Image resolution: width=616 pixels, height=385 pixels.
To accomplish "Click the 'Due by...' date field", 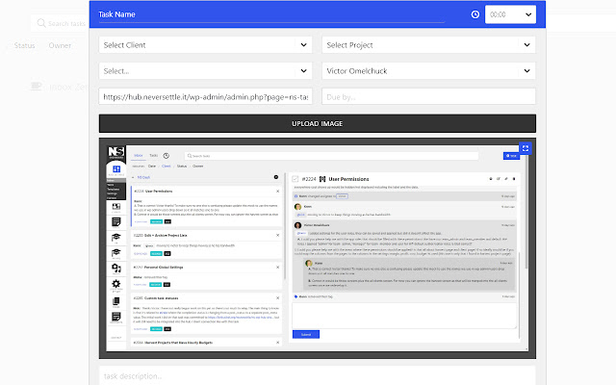I will pyautogui.click(x=428, y=96).
